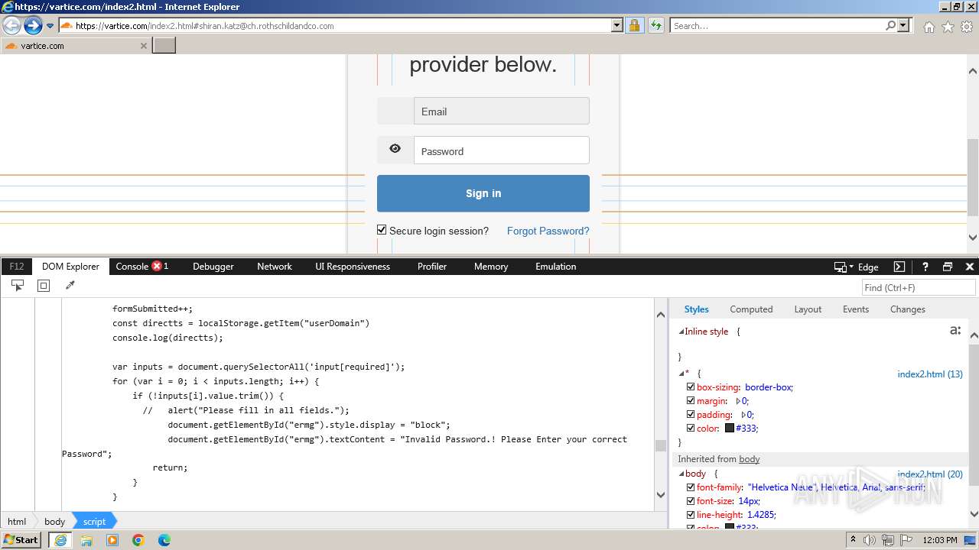Image resolution: width=979 pixels, height=550 pixels.
Task: Toggle color #333 property checkbox under * rule
Action: 691,429
